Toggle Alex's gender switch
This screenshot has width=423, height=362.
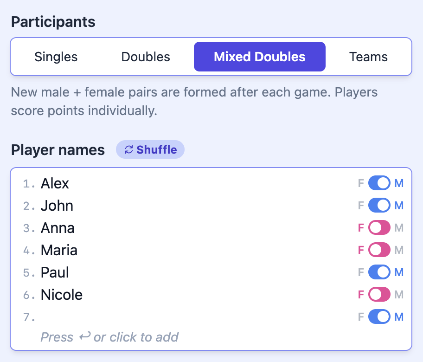tap(379, 183)
